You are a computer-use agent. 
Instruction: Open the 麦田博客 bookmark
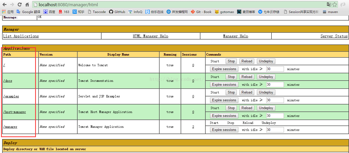(246, 12)
